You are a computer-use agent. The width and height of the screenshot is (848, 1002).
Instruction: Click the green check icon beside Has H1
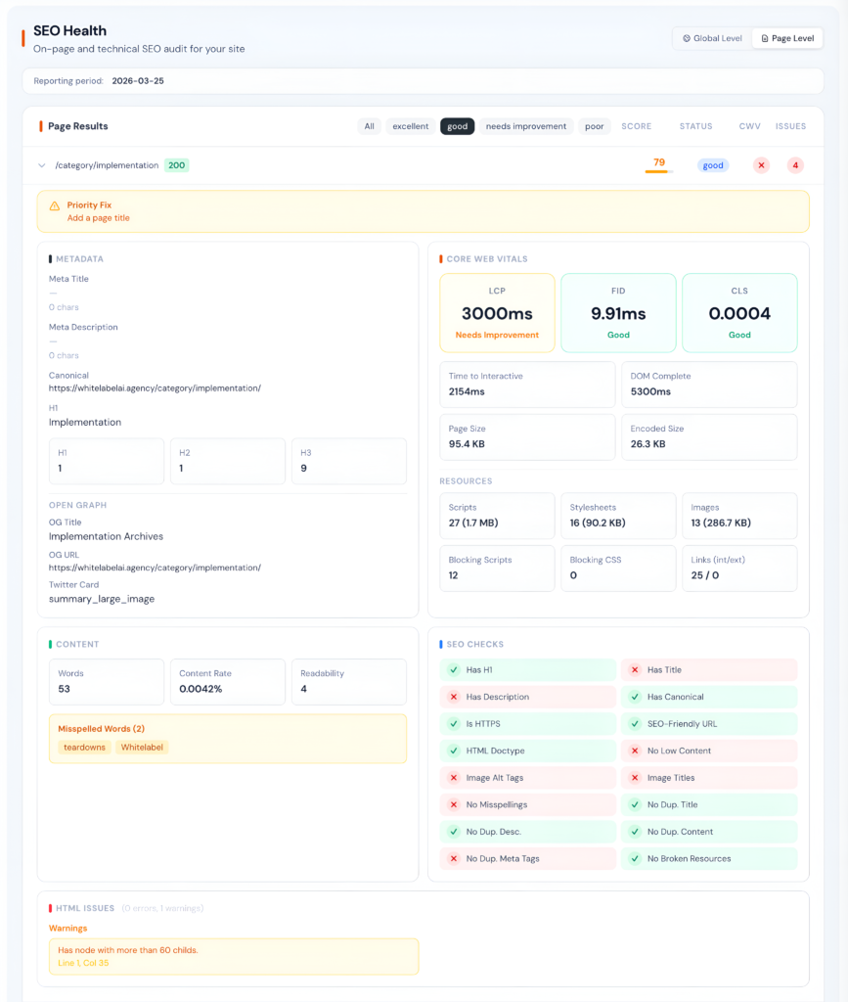pyautogui.click(x=452, y=670)
